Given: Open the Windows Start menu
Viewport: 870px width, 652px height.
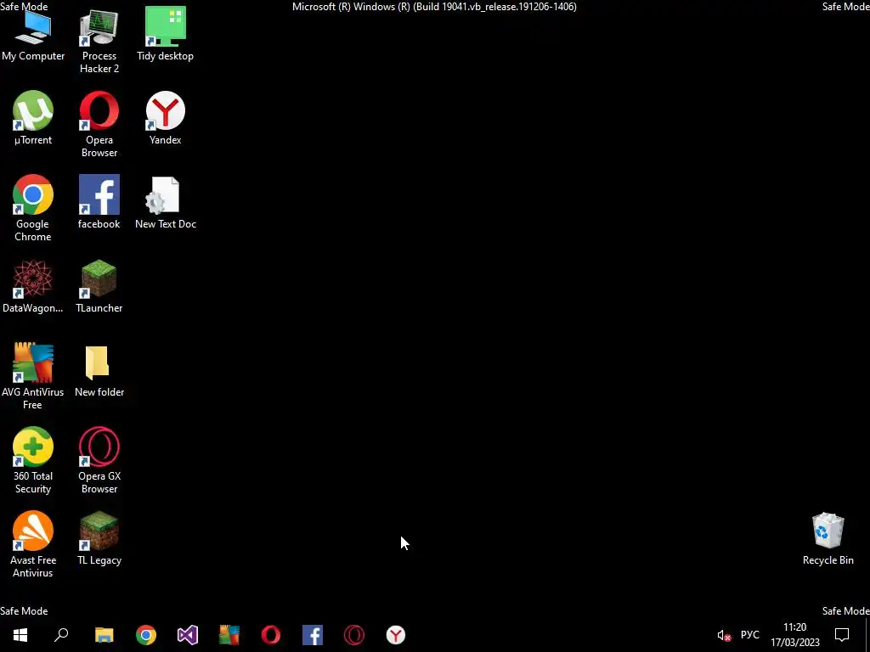Looking at the screenshot, I should click(20, 635).
